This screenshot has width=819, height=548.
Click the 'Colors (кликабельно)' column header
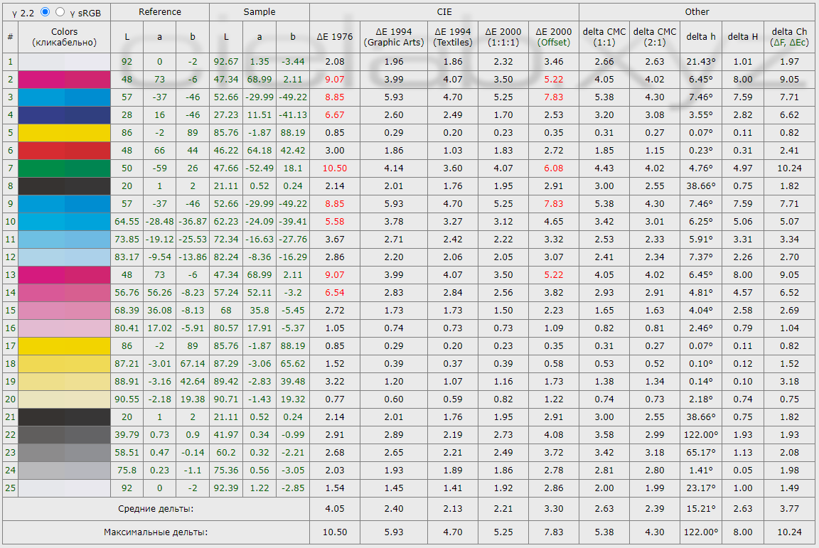[64, 37]
